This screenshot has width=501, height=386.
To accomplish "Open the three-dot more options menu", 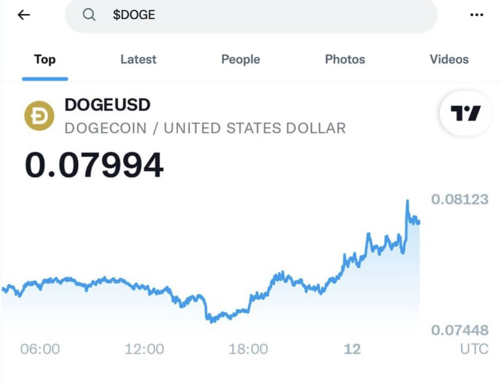I will [x=476, y=15].
